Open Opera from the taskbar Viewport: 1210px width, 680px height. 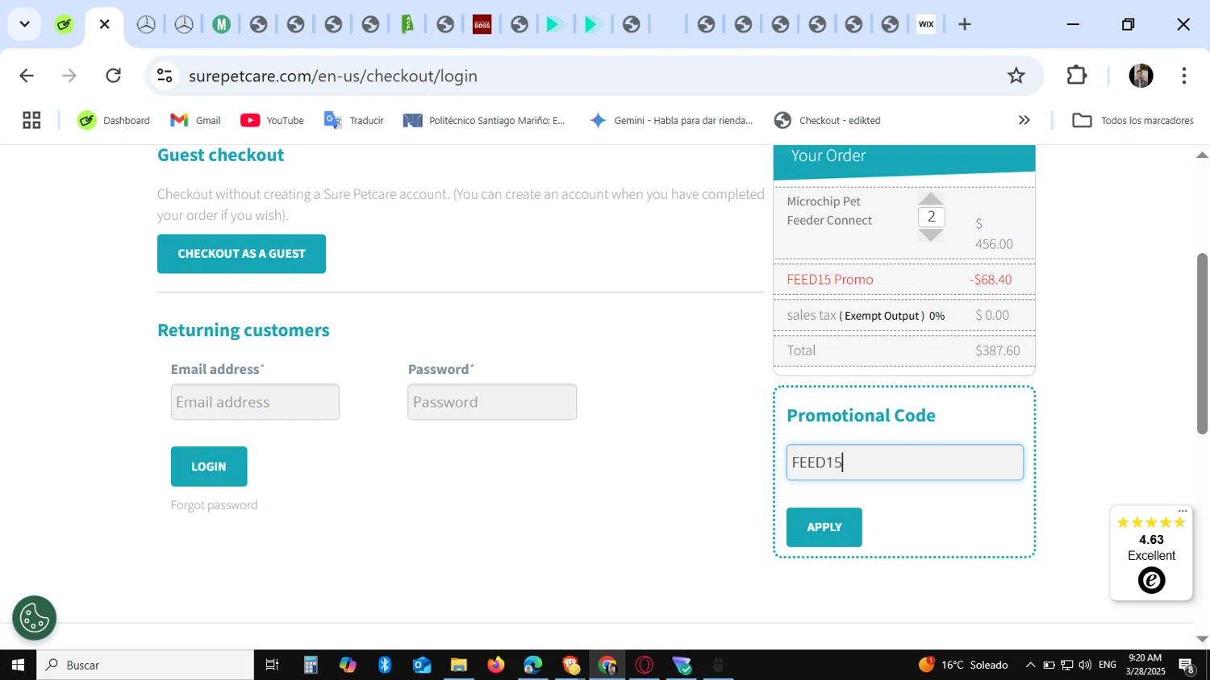[645, 665]
